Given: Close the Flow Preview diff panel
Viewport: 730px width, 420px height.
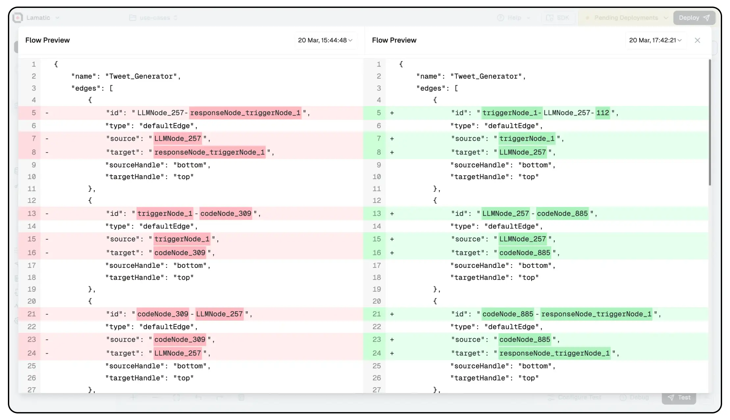Looking at the screenshot, I should click(697, 40).
